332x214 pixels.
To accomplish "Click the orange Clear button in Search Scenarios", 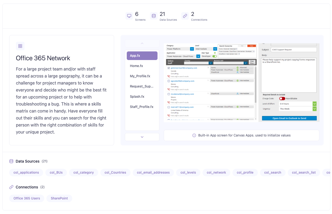I will point(252,46).
